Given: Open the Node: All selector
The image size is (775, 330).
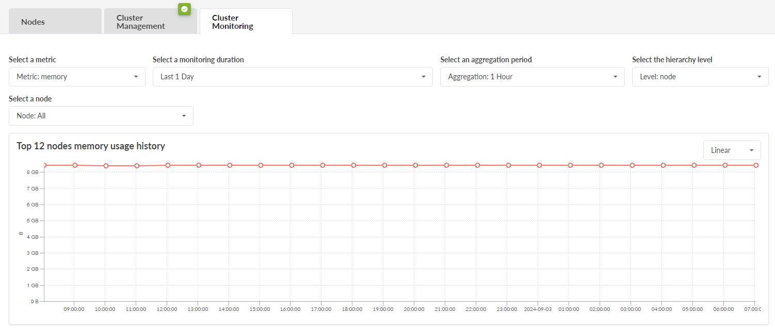Looking at the screenshot, I should 101,116.
